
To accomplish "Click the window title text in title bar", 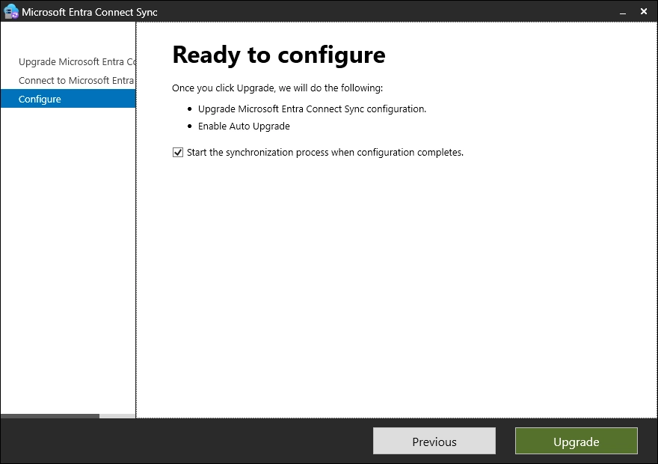I will pos(90,12).
